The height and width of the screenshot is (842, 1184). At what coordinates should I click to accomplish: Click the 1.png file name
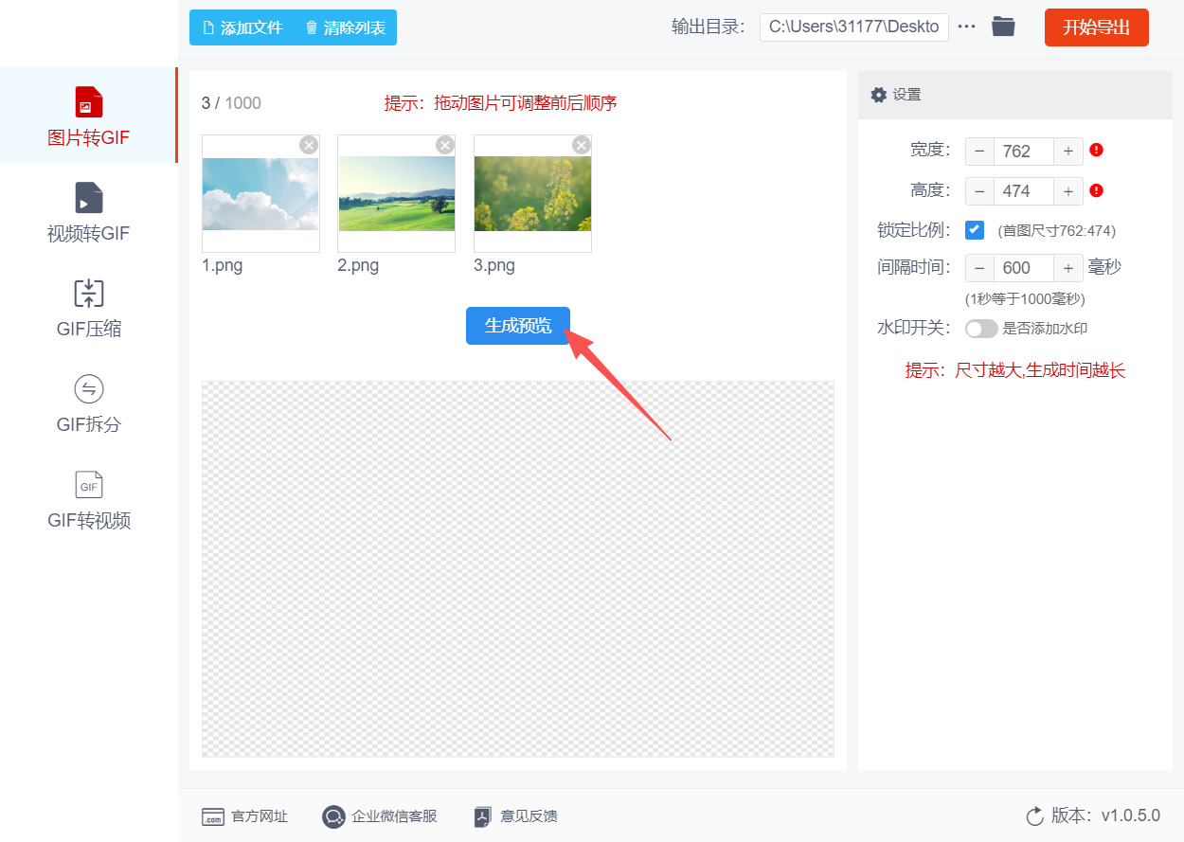[223, 265]
